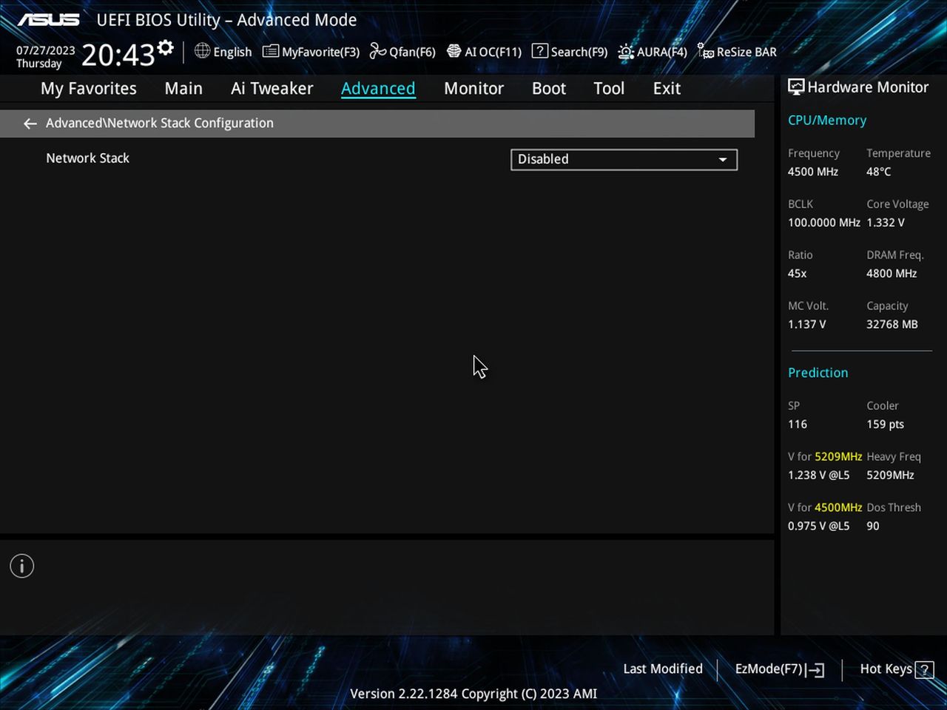The width and height of the screenshot is (947, 710).
Task: Open the Ai Tweaker tab
Action: point(272,89)
